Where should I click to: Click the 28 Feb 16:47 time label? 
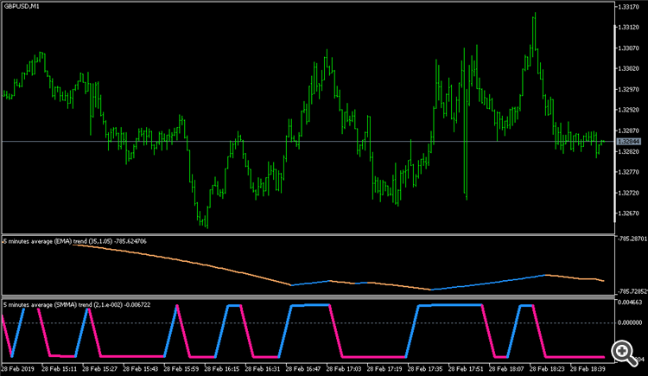point(303,368)
